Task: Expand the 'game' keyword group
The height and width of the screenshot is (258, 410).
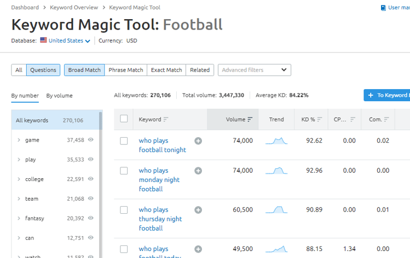Action: (x=19, y=140)
